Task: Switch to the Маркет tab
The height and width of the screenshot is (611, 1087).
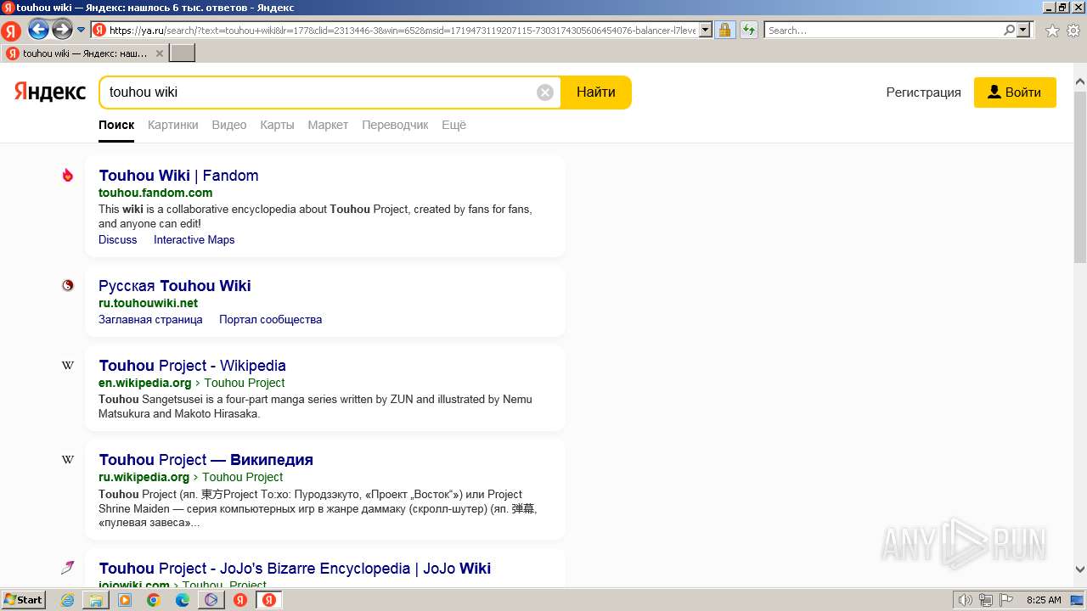Action: point(328,125)
